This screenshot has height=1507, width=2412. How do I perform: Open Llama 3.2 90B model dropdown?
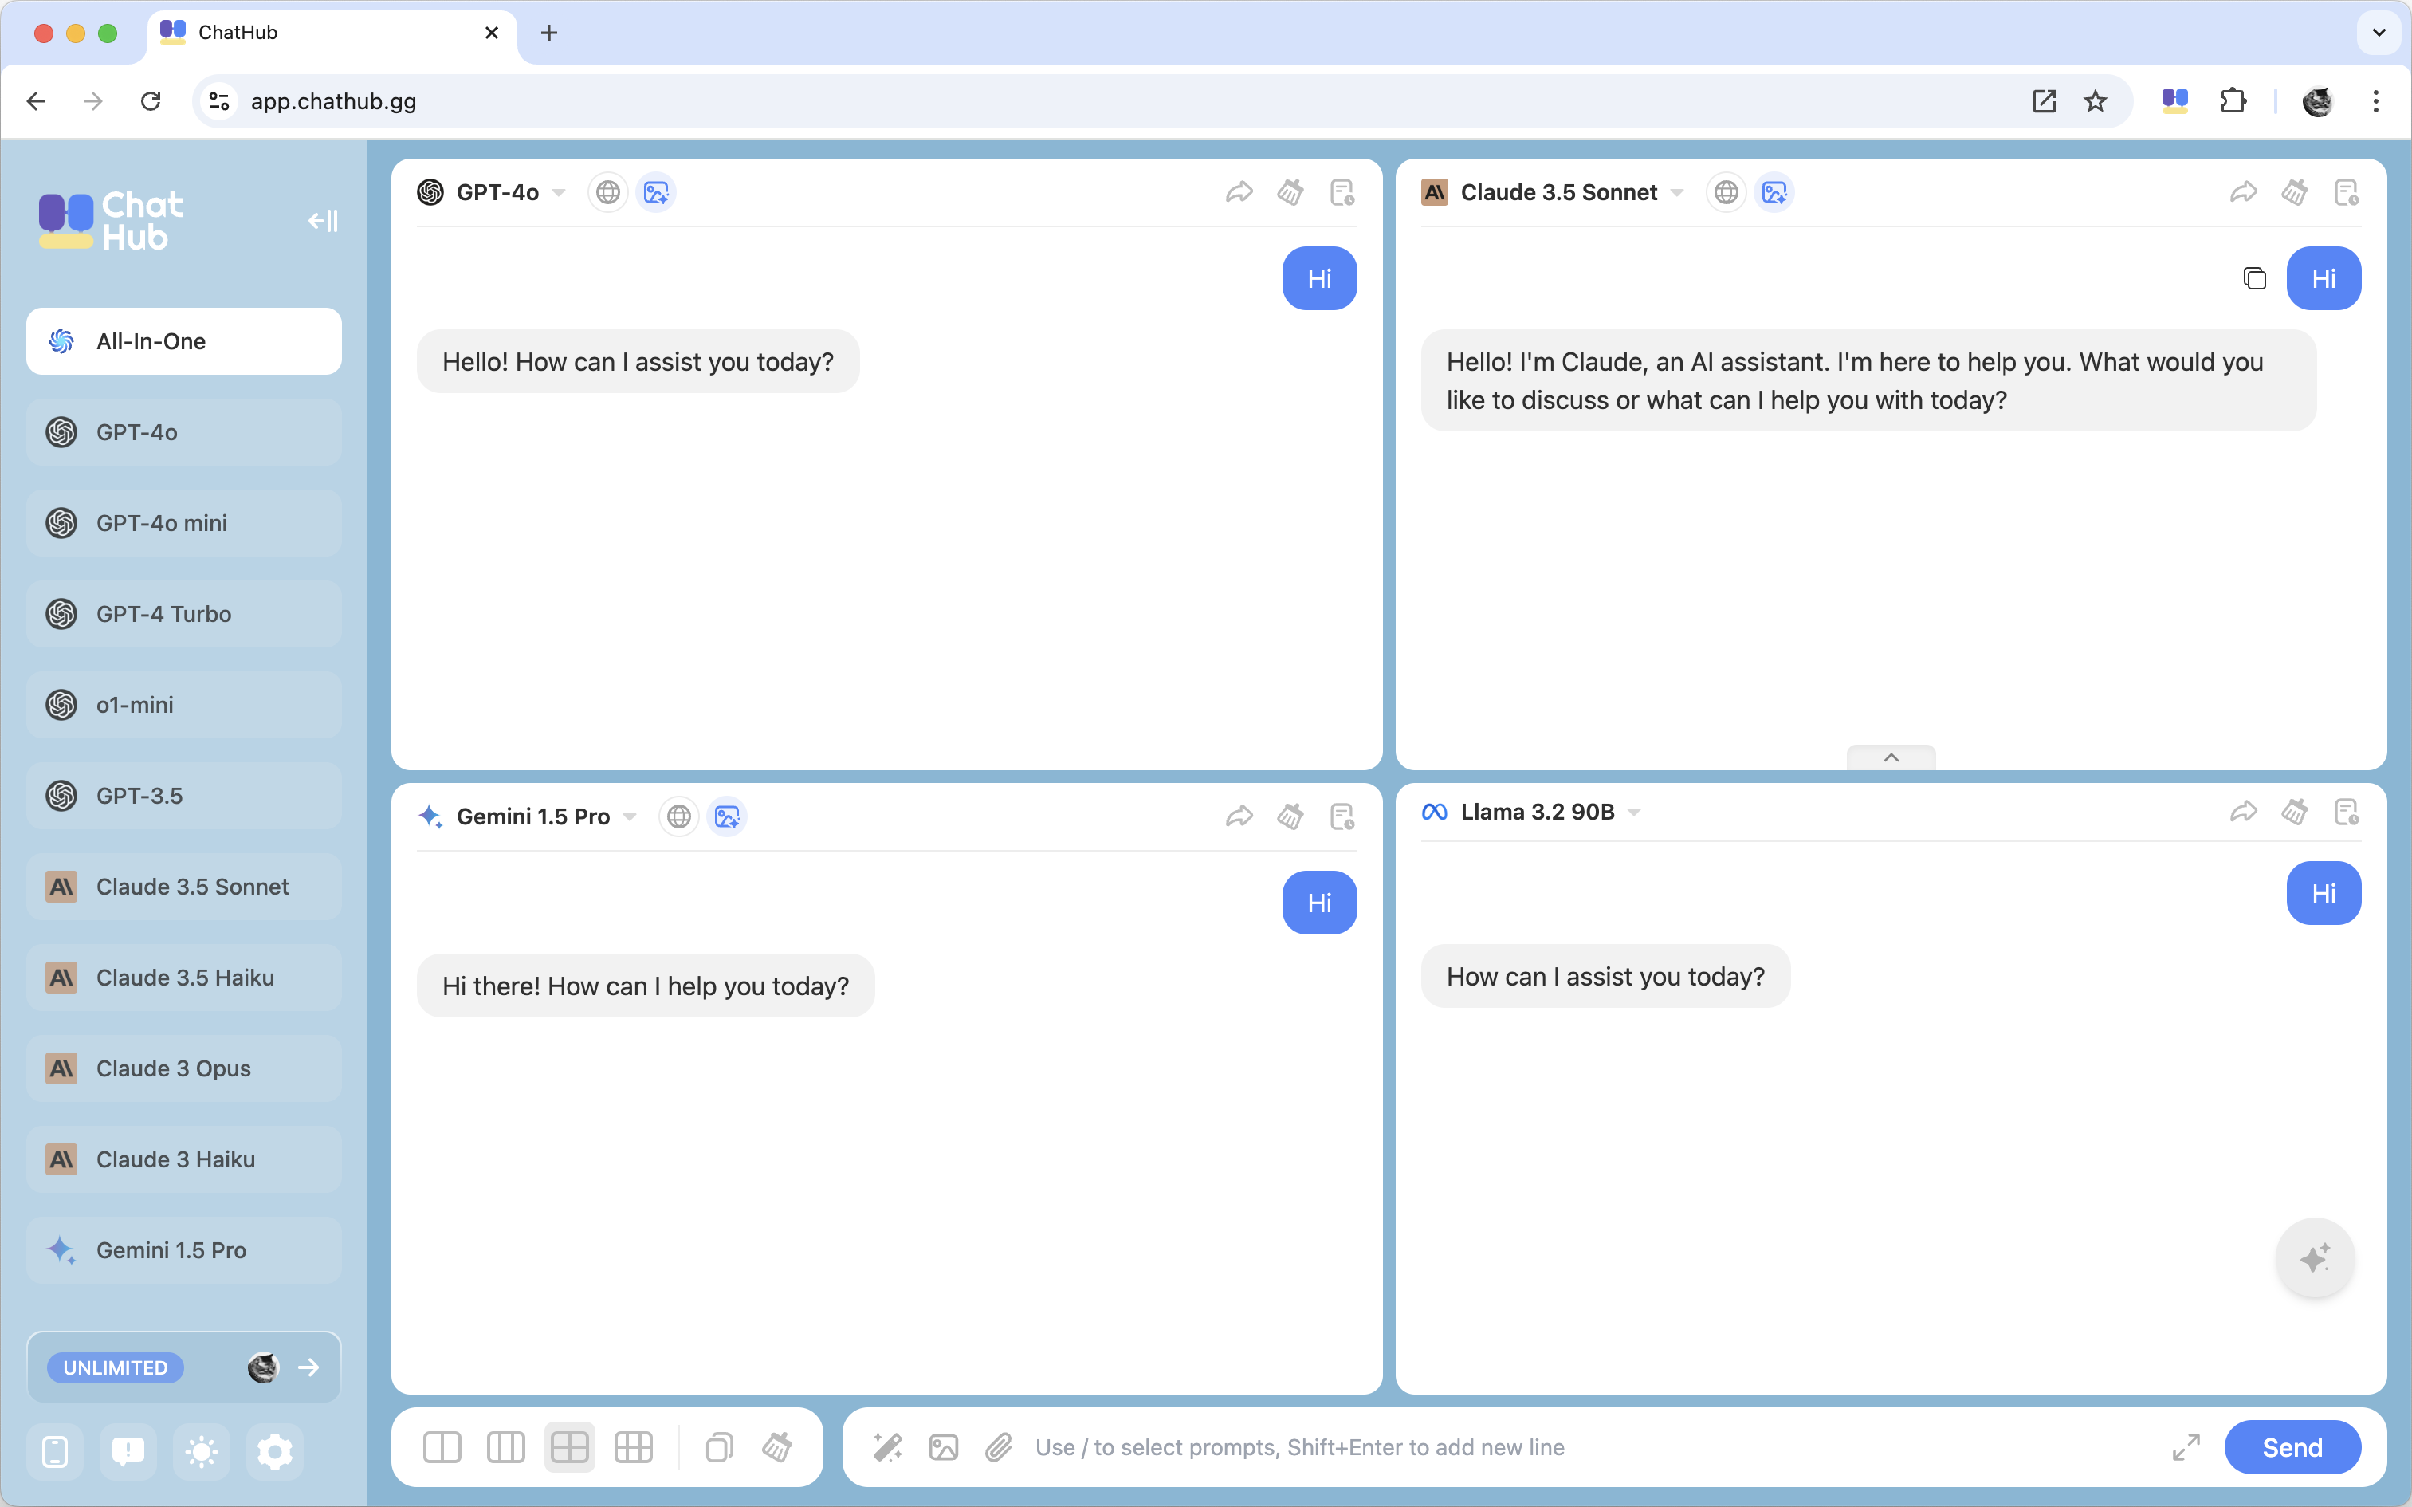1634,813
